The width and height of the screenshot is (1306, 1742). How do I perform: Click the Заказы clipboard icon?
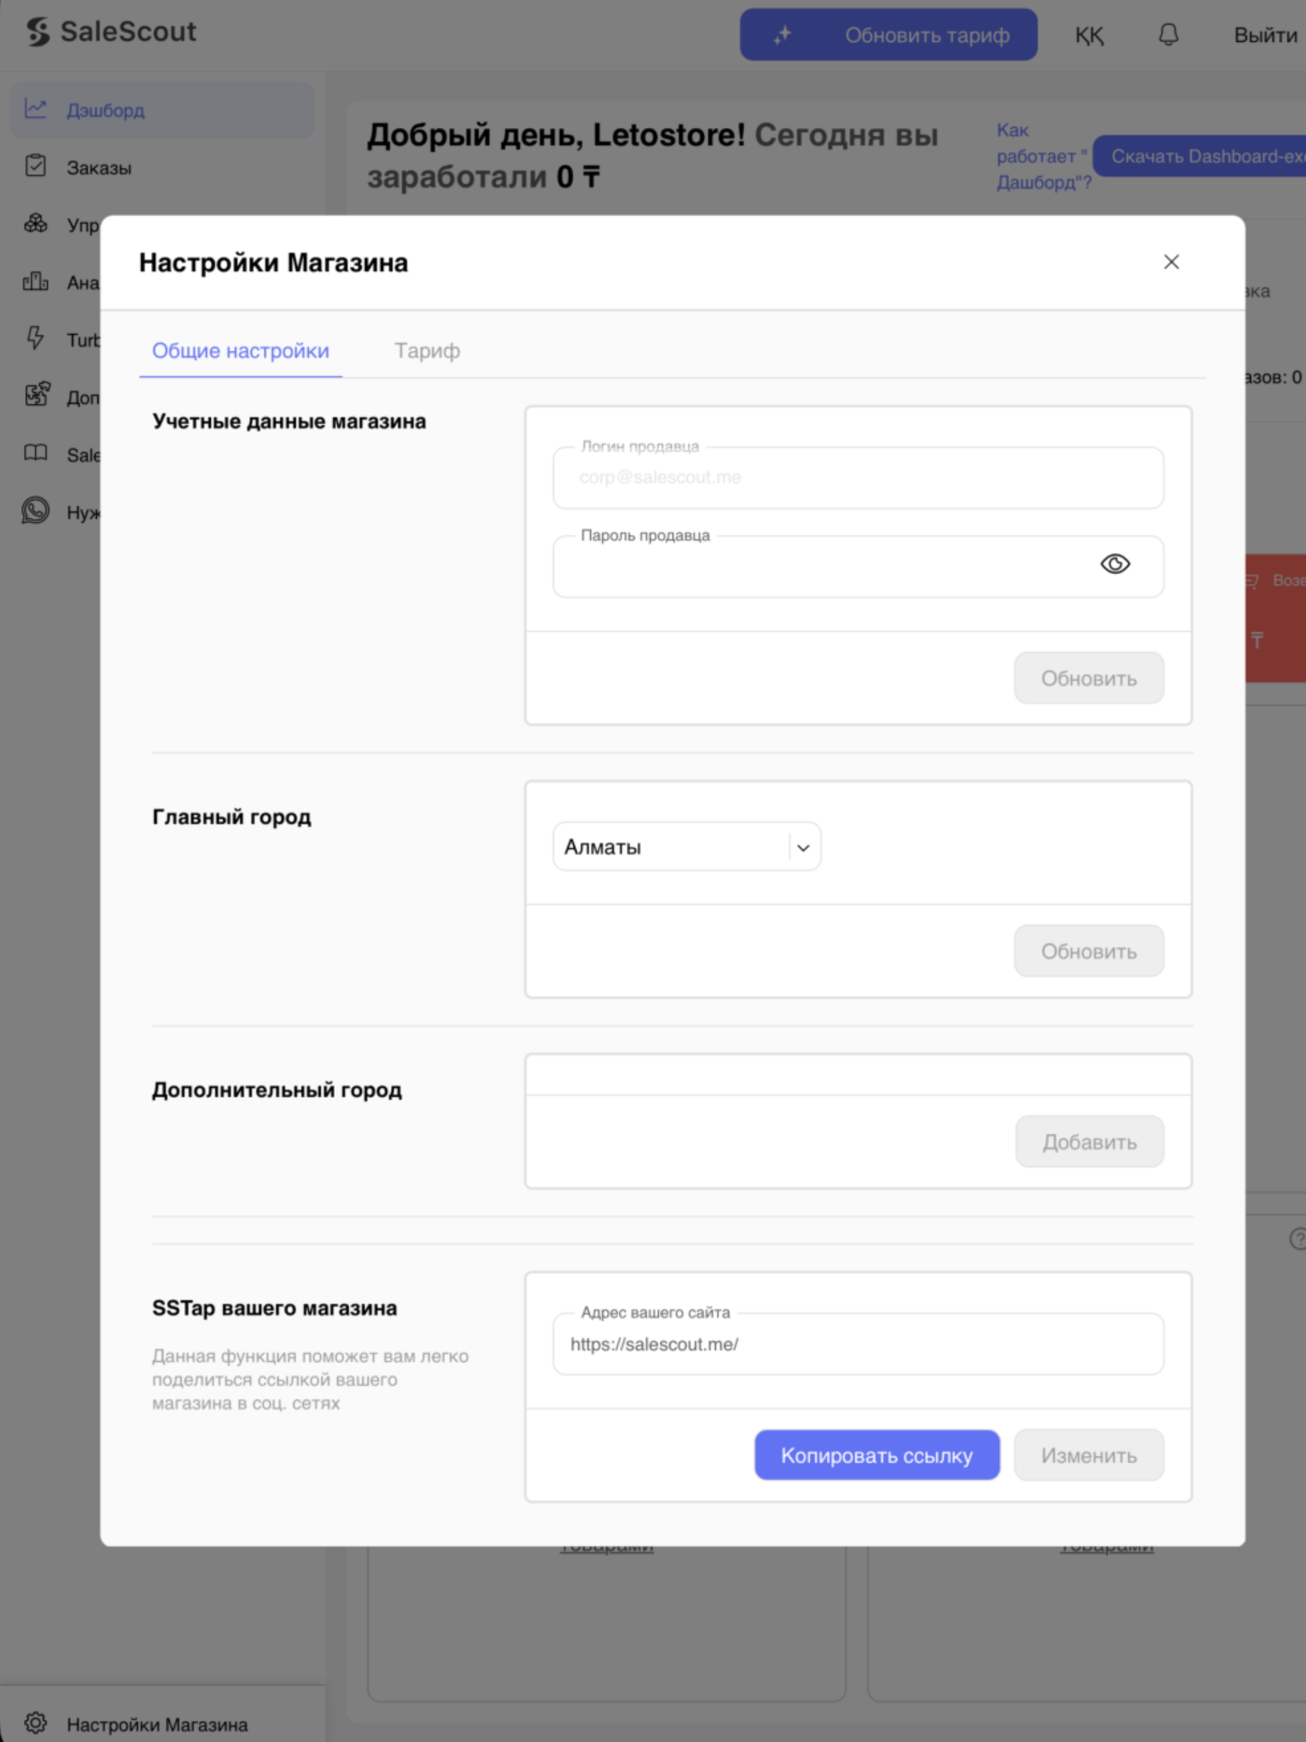pyautogui.click(x=35, y=165)
